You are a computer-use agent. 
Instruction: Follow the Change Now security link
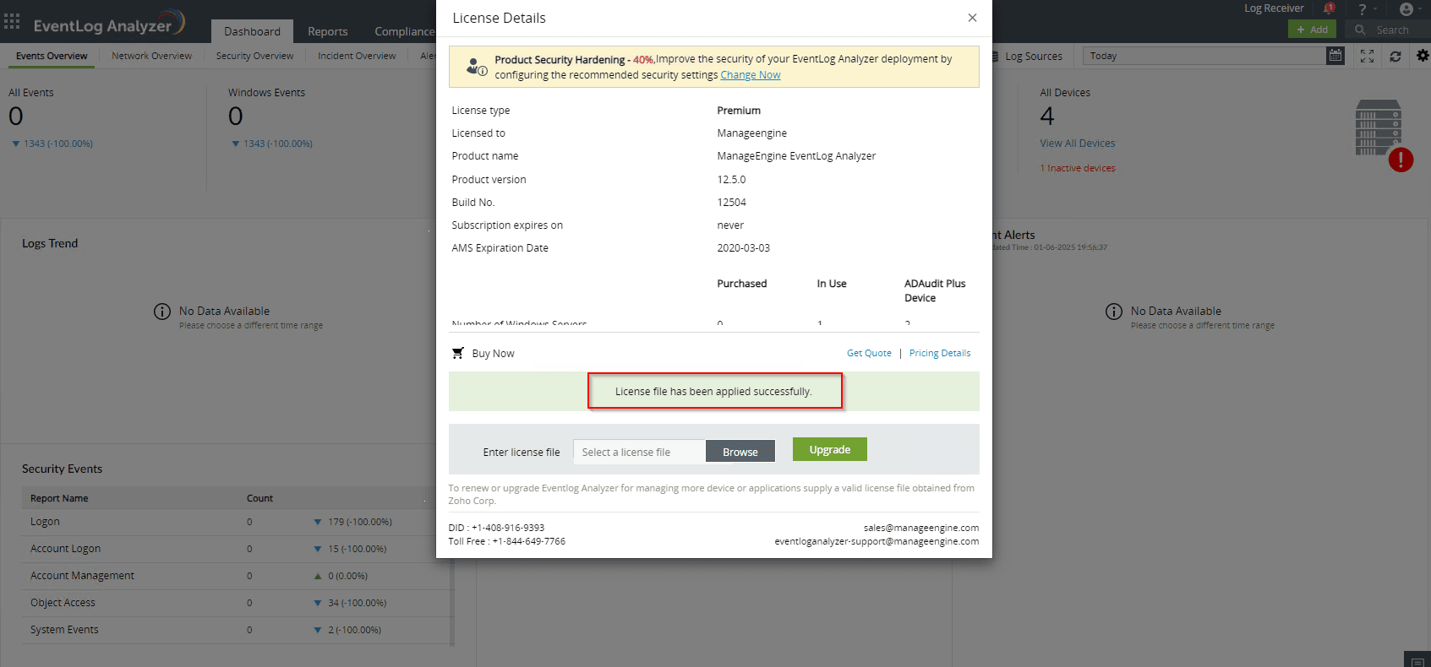(750, 75)
